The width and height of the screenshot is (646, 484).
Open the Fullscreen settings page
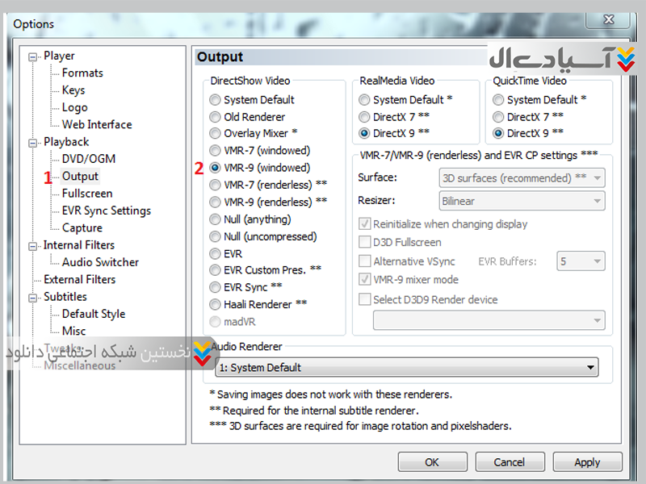click(x=86, y=194)
